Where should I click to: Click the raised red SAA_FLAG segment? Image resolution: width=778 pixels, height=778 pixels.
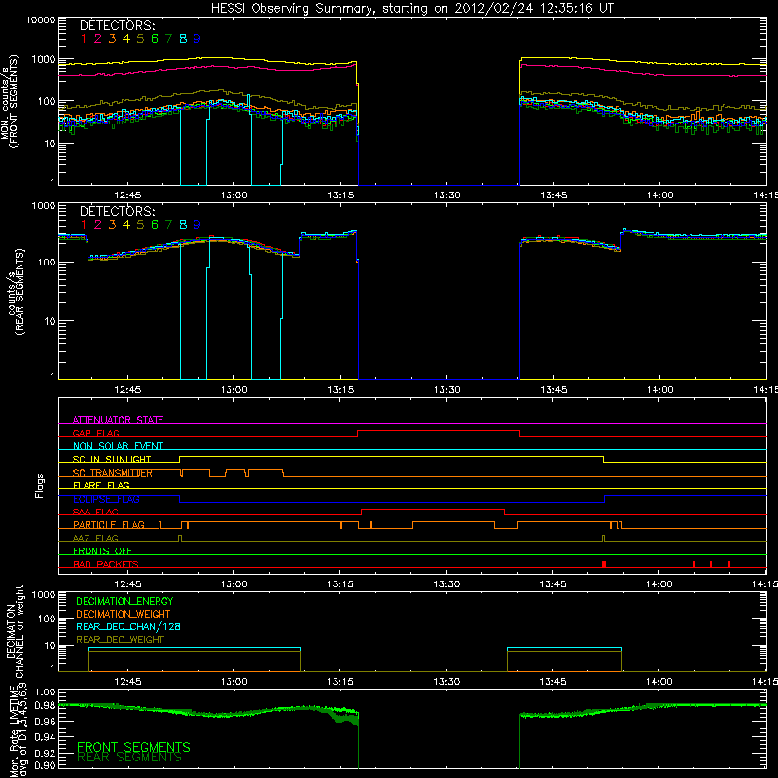[433, 509]
